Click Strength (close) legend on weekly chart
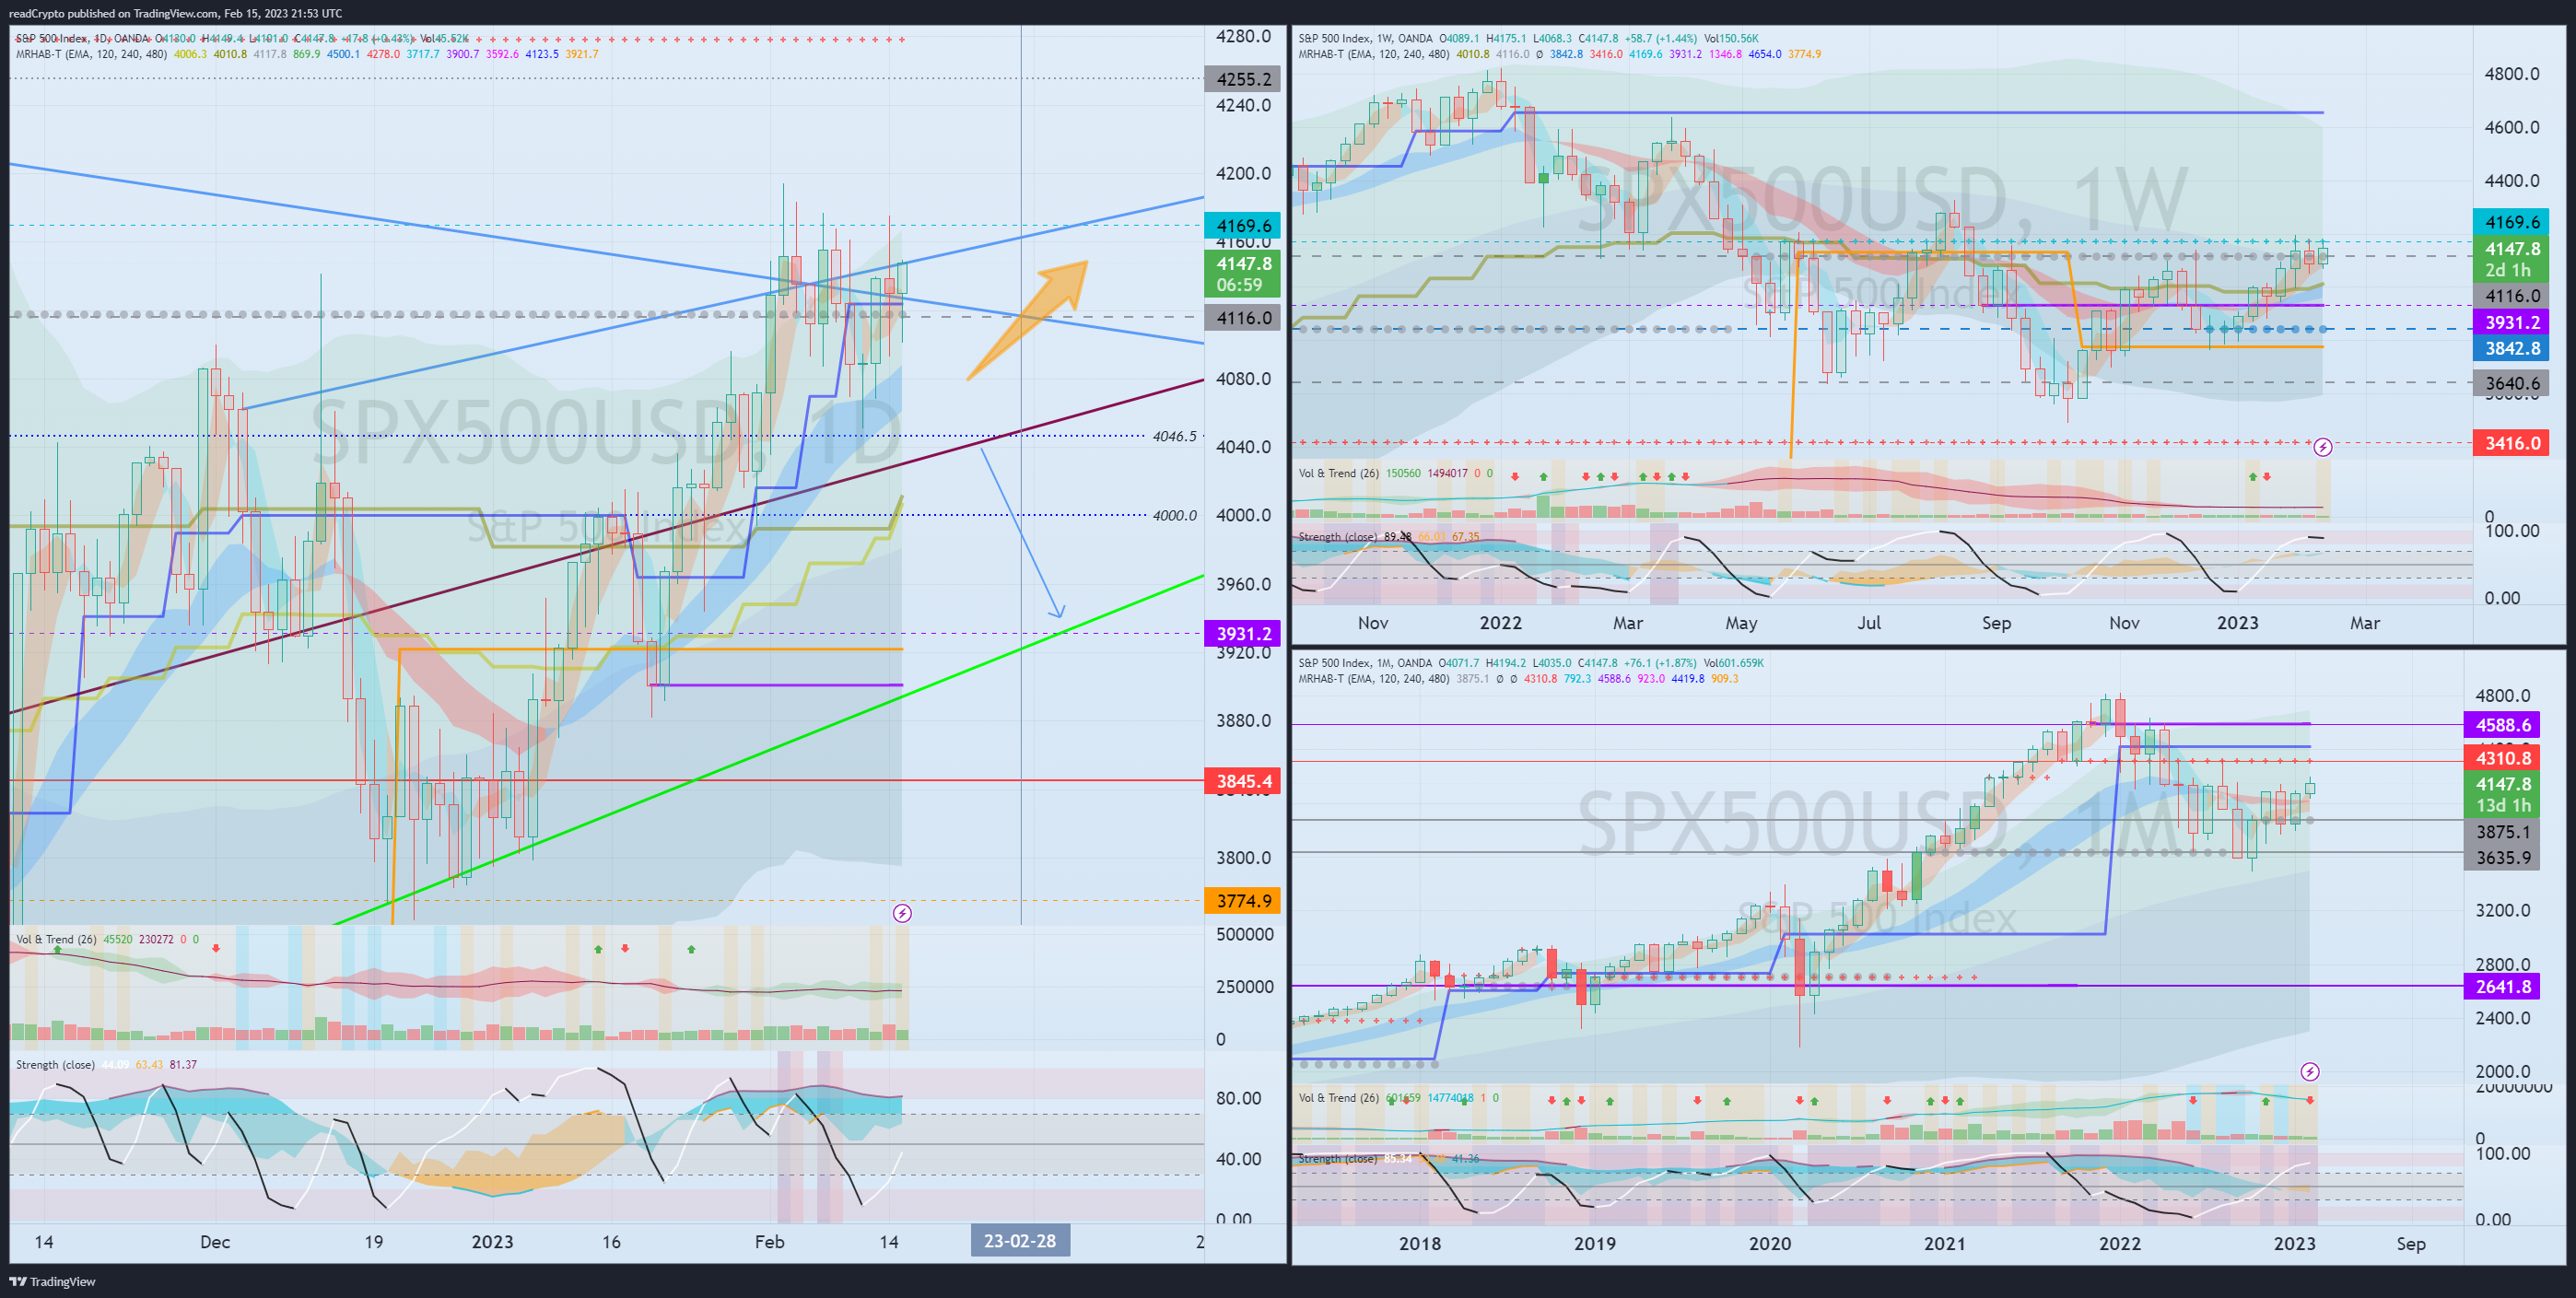Screen dimensions: 2576x1298 [1338, 537]
